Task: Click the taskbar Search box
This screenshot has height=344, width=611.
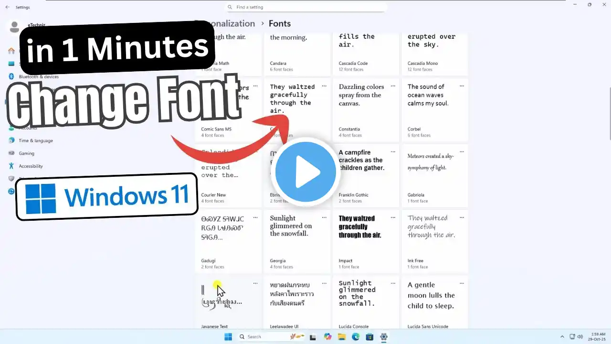Action: point(271,337)
